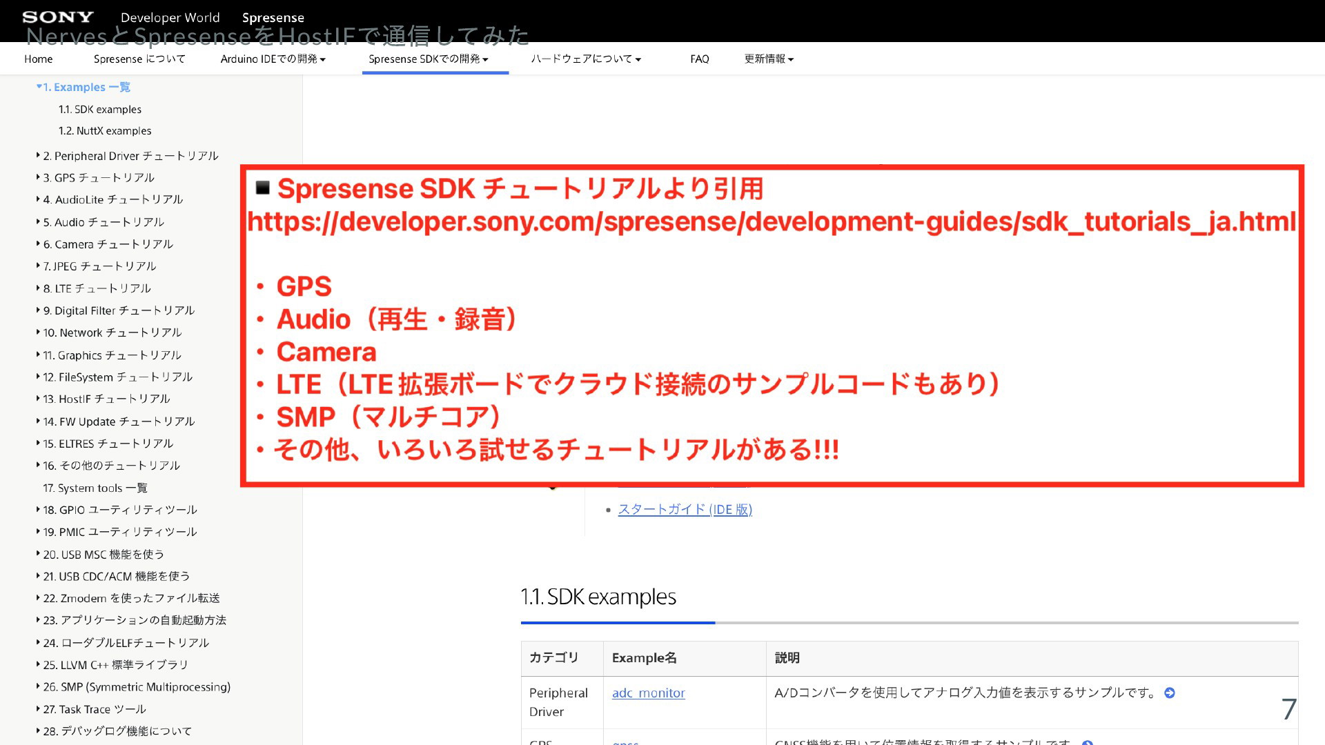Open the Arduino IDEでの開発 dropdown menu
The image size is (1325, 745).
pos(273,59)
